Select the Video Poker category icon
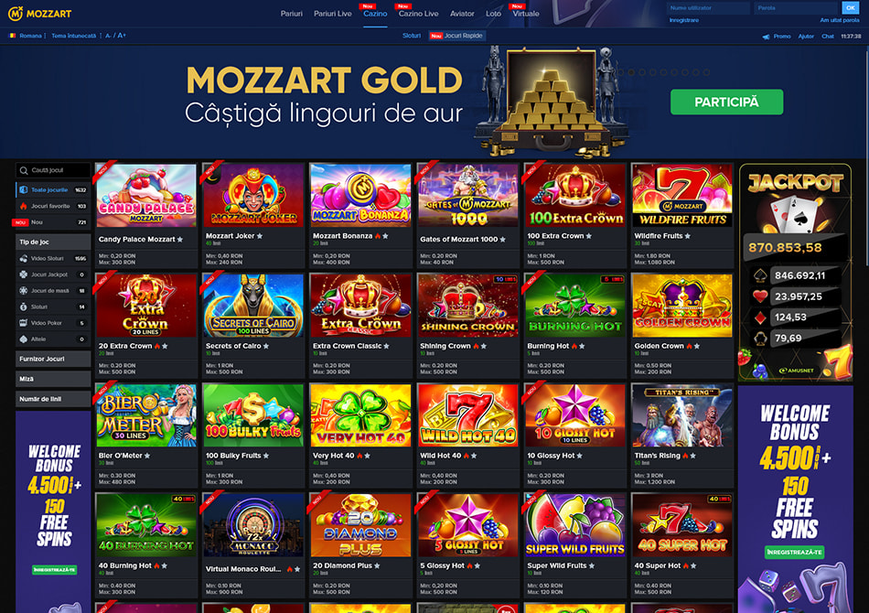869x613 pixels. point(23,323)
